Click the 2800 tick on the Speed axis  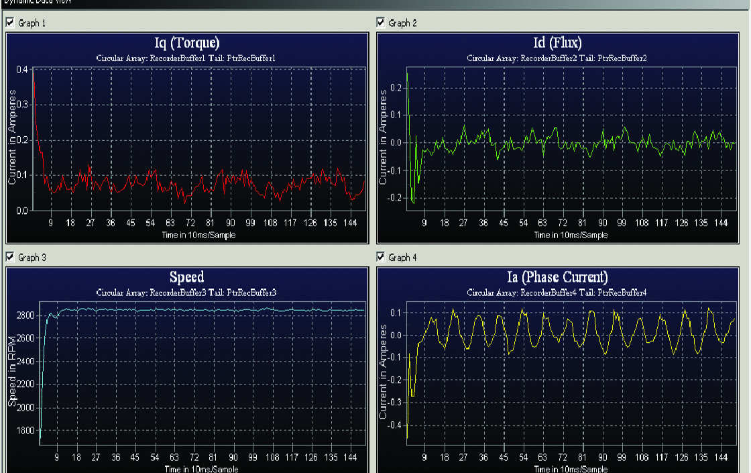click(x=24, y=315)
